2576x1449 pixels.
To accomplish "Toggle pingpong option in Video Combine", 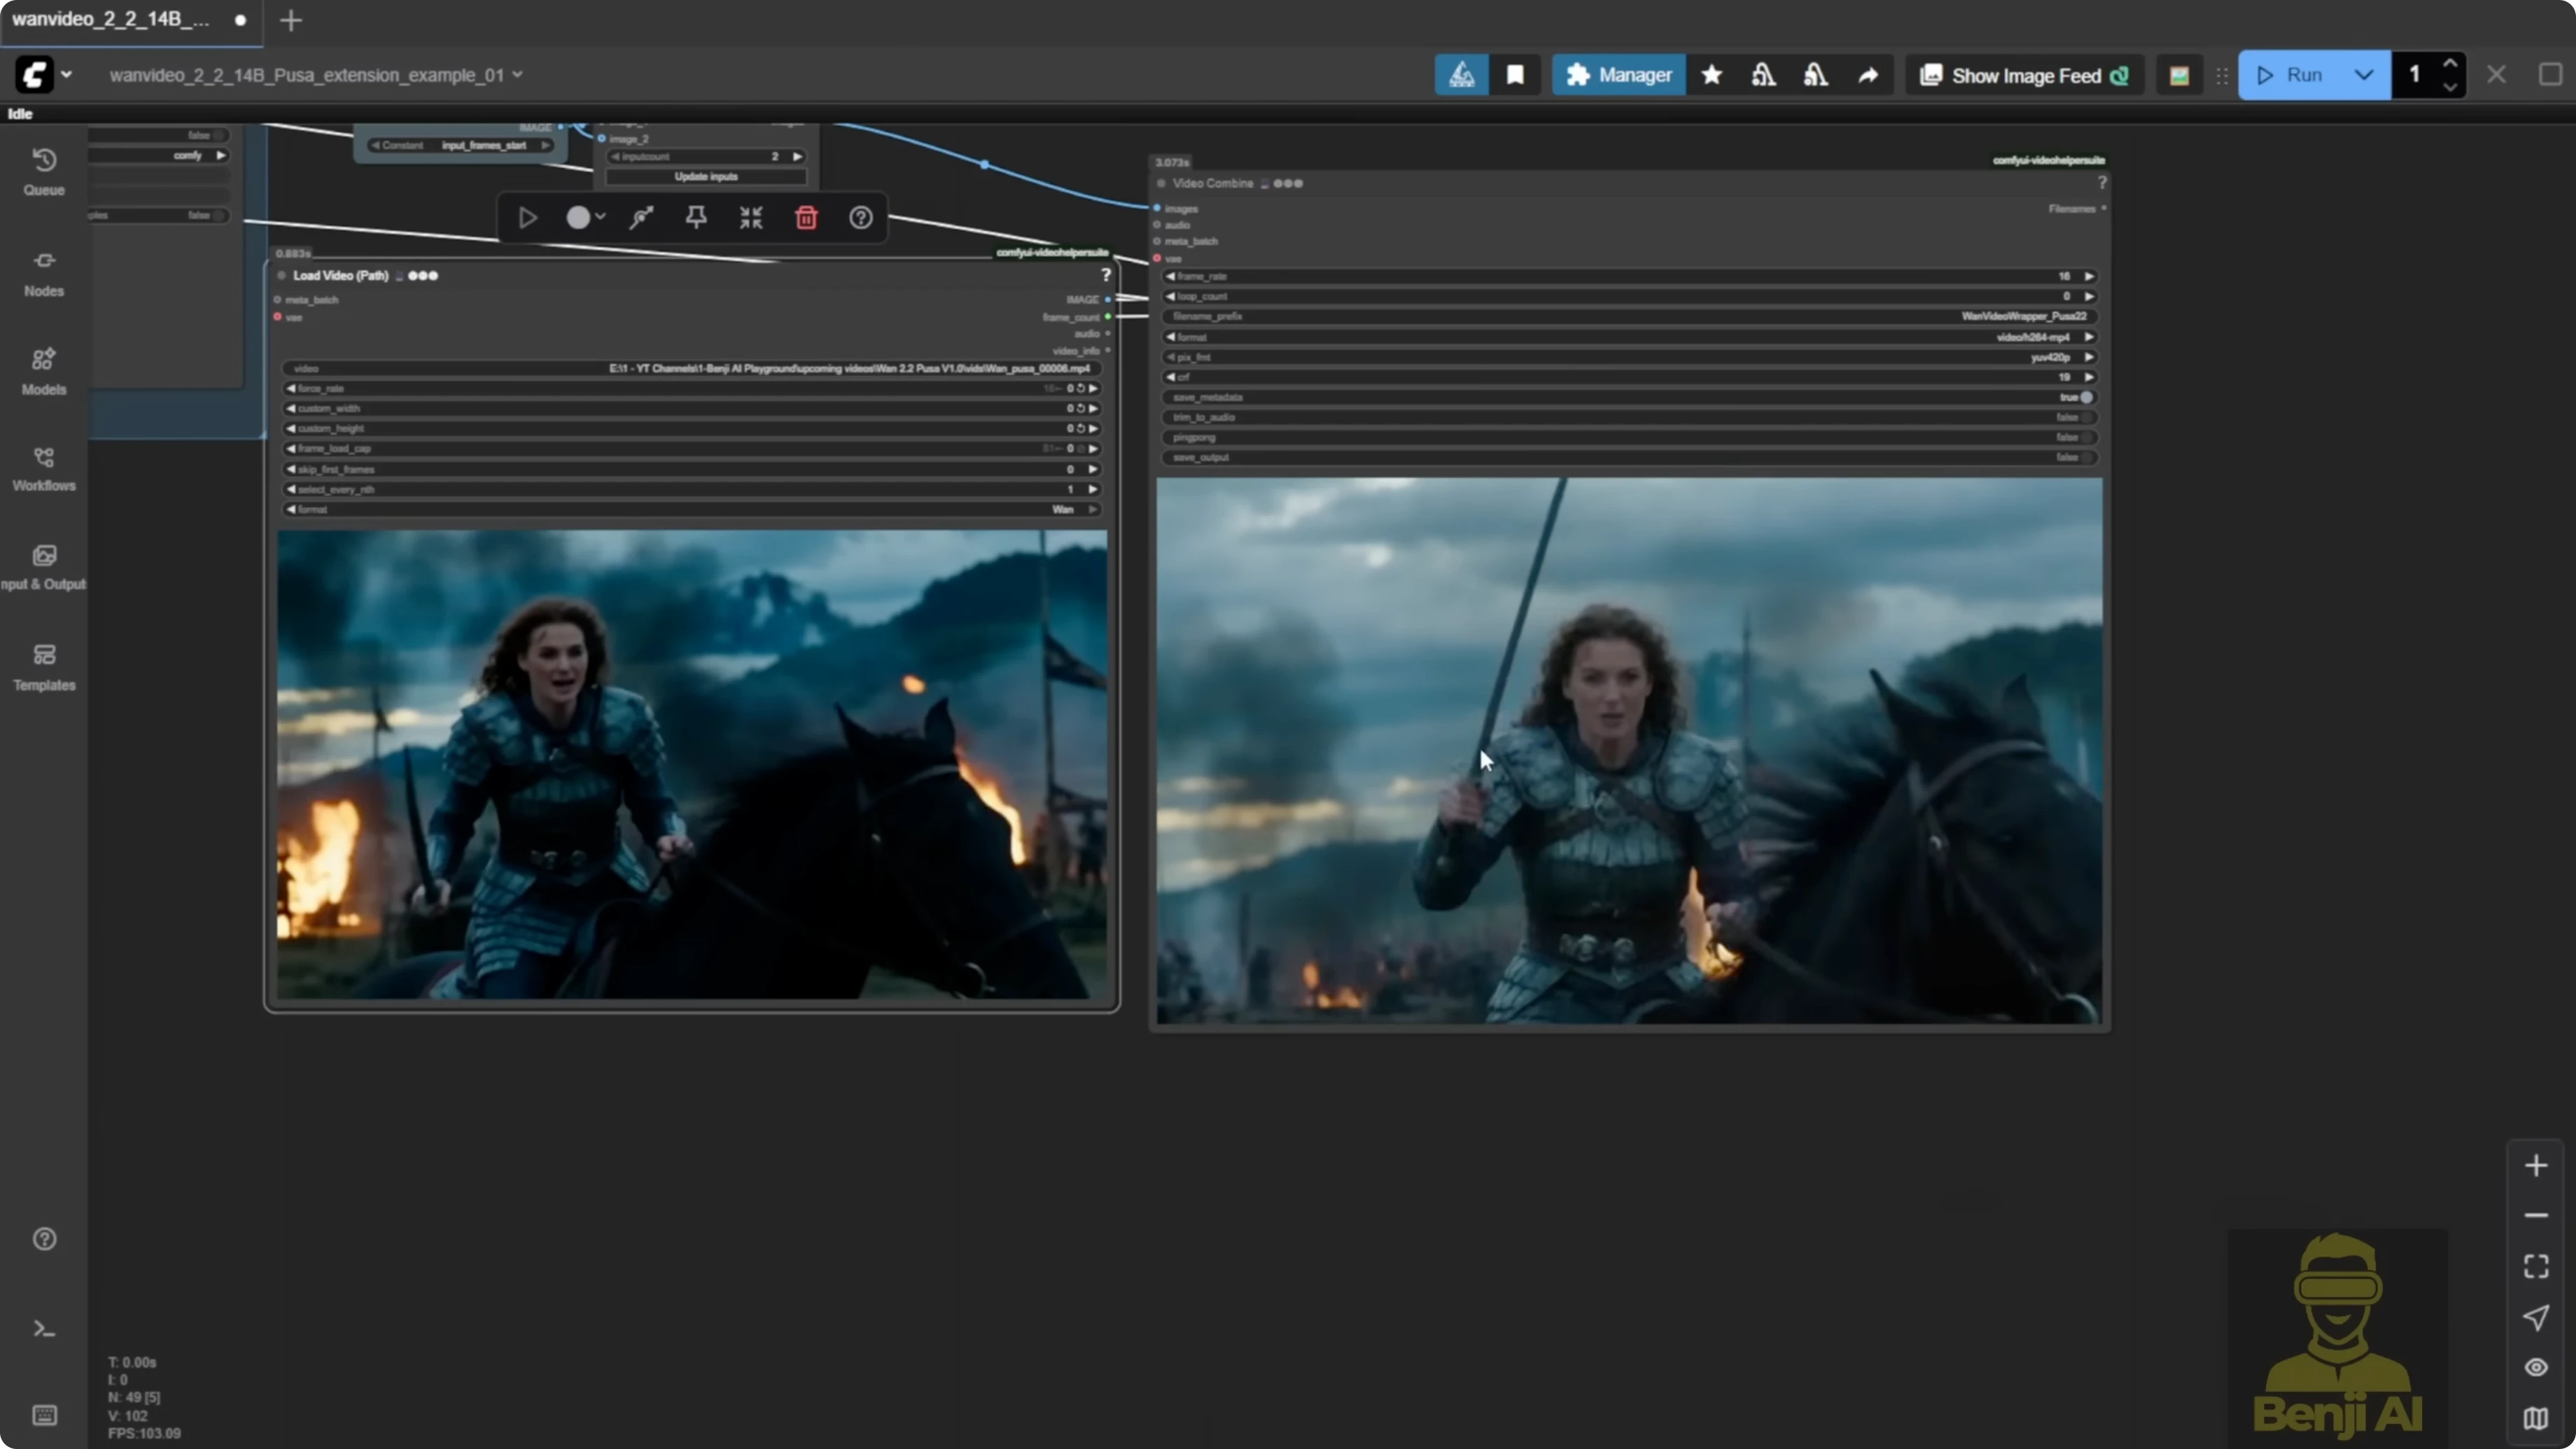I will pos(2086,437).
